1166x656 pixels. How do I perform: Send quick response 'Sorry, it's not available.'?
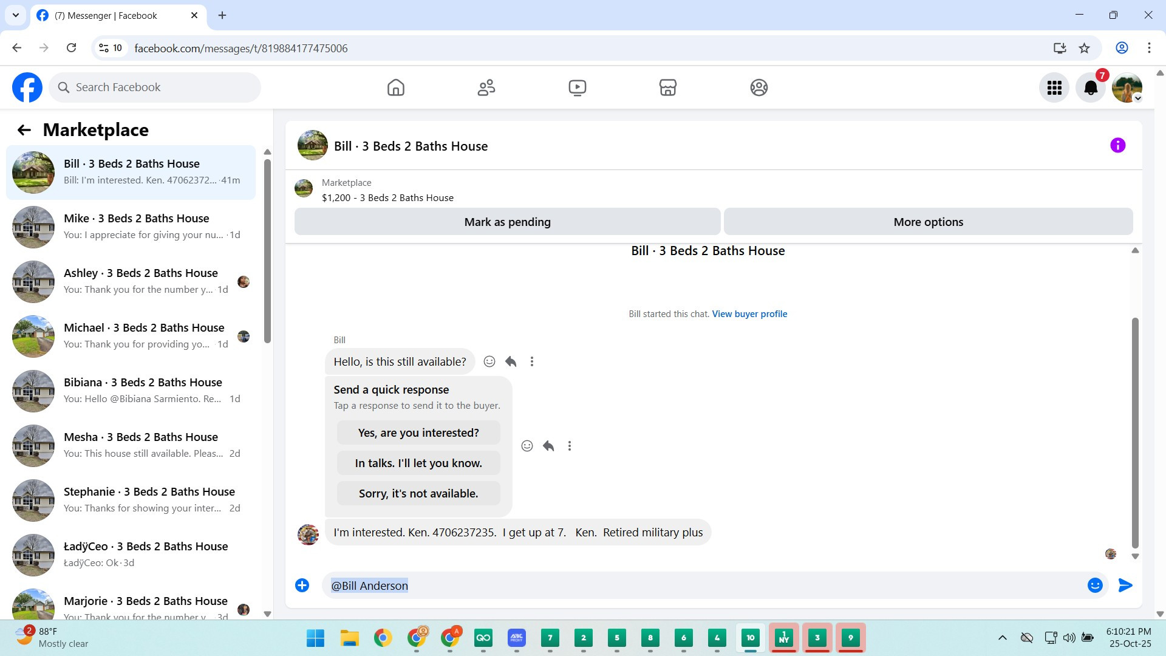pyautogui.click(x=418, y=493)
